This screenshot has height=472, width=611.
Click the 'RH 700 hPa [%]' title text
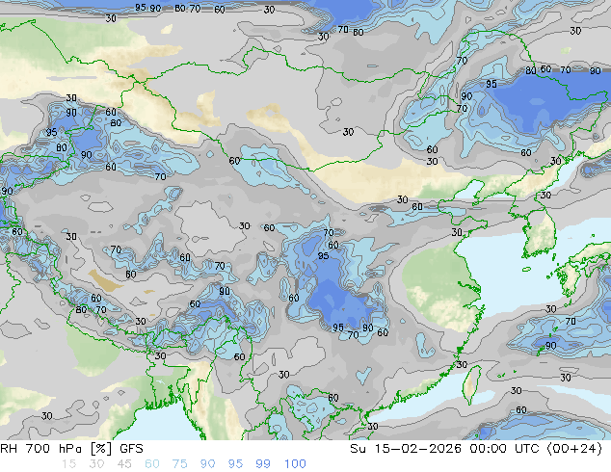57,449
